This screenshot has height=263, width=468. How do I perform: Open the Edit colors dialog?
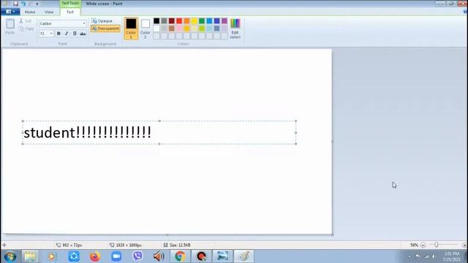(235, 28)
